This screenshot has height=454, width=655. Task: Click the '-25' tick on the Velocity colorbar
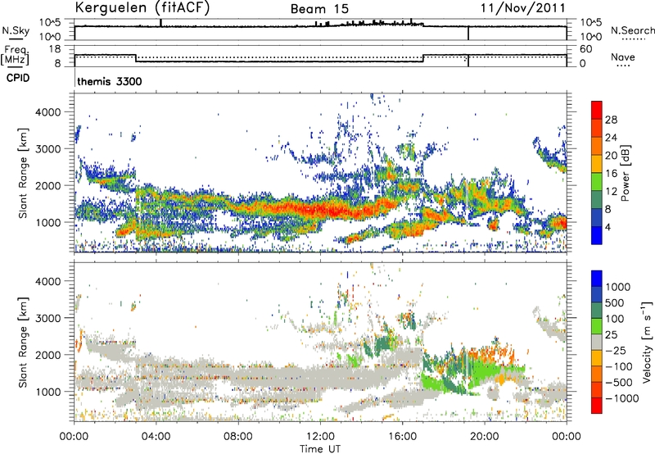pos(616,350)
